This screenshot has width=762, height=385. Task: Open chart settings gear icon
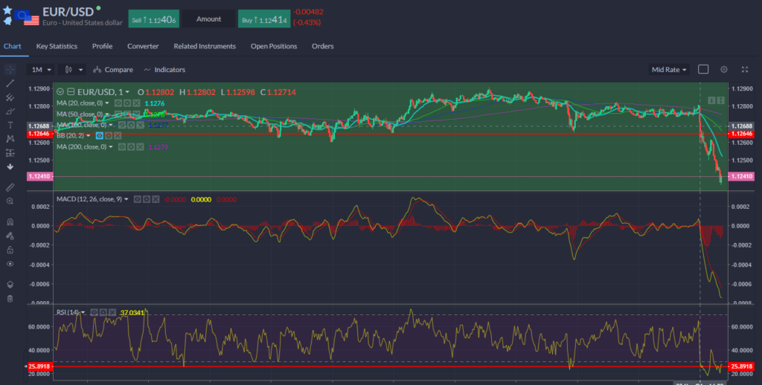[x=723, y=69]
